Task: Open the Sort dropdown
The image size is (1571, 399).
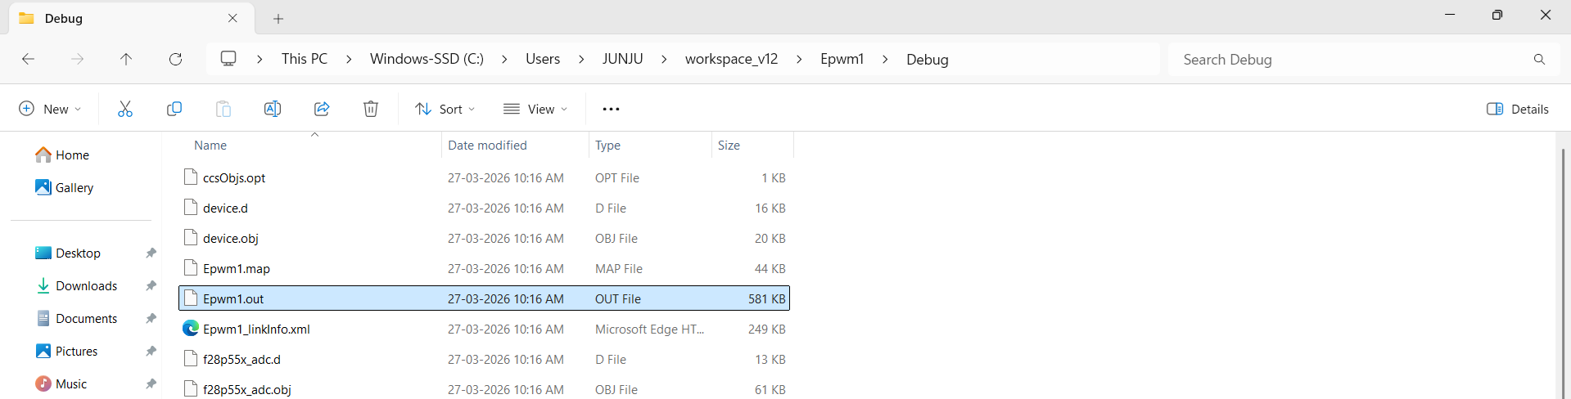Action: click(445, 109)
